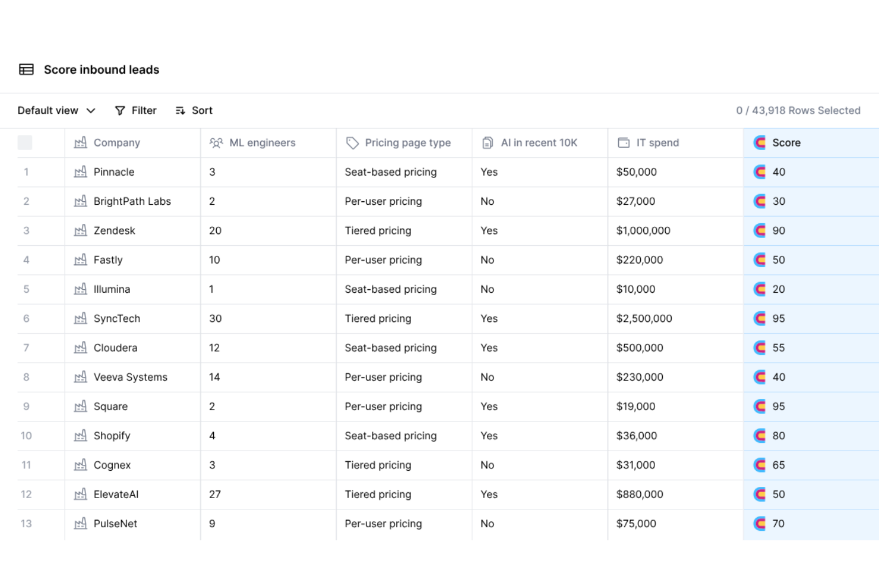Click the Score column header
This screenshot has height=586, width=879.
[x=811, y=142]
